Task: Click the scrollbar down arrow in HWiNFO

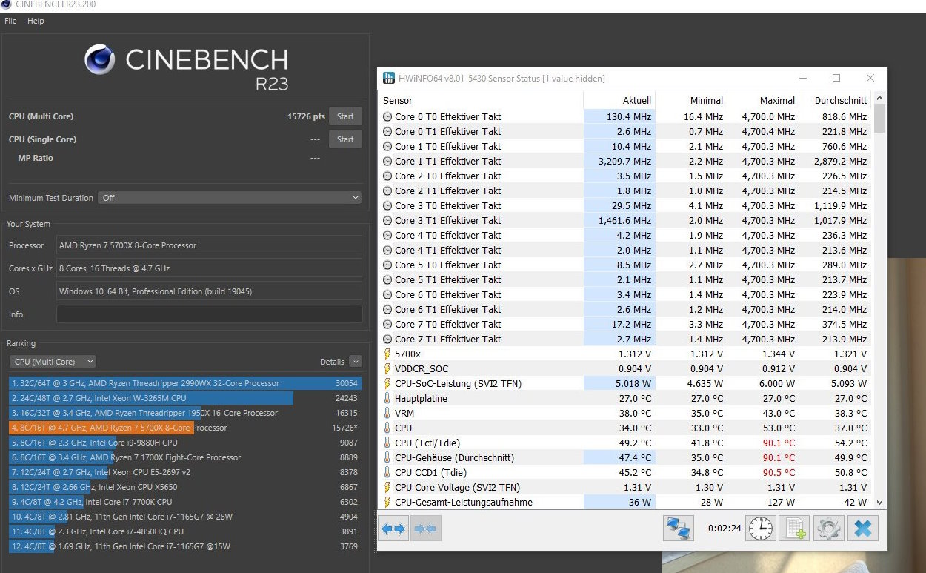Action: click(x=879, y=502)
